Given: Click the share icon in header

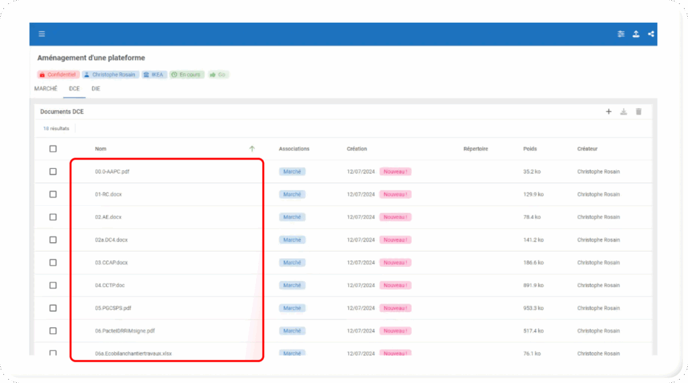Looking at the screenshot, I should pyautogui.click(x=650, y=34).
